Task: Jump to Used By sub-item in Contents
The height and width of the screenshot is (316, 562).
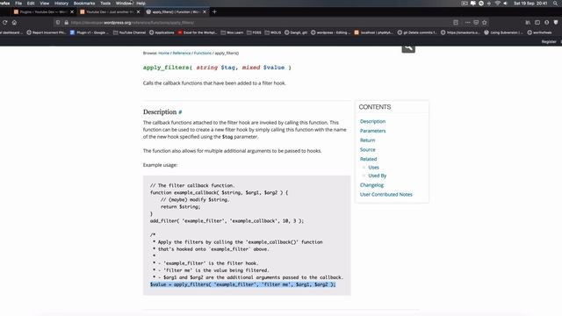Action: pyautogui.click(x=378, y=176)
